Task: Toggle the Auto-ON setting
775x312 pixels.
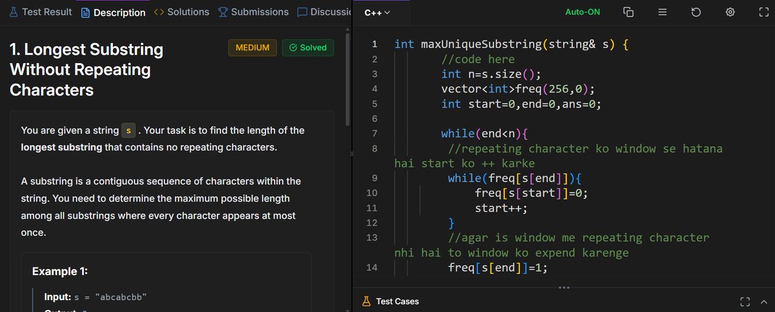Action: pos(583,12)
